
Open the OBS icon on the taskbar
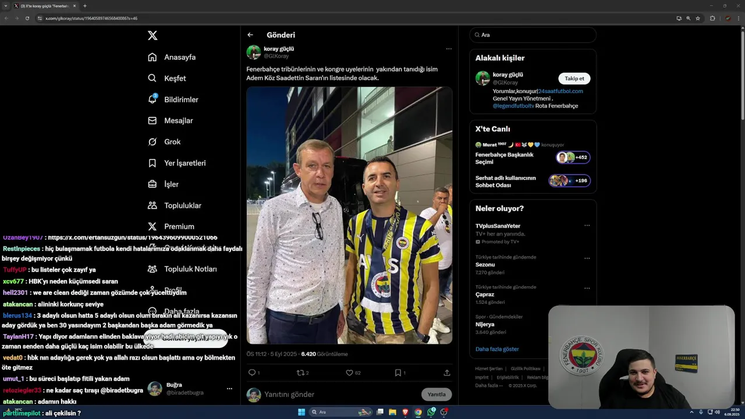point(444,412)
